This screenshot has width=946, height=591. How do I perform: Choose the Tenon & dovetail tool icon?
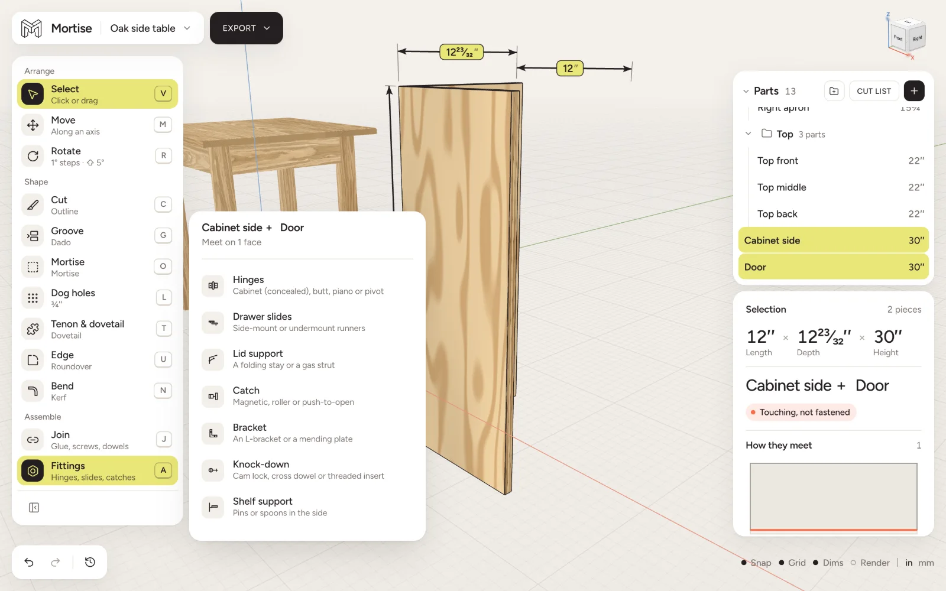33,329
